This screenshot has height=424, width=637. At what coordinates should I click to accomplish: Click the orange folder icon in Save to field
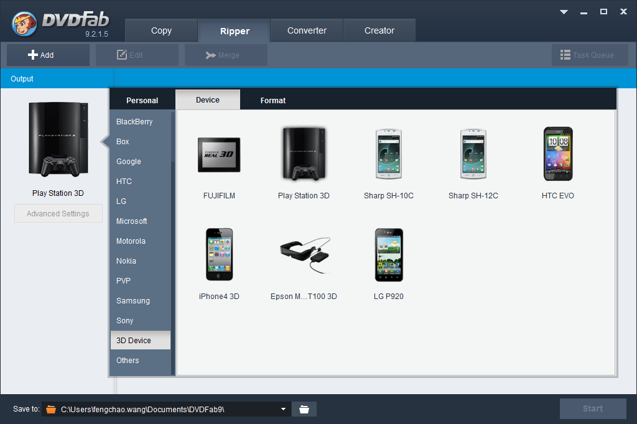pos(51,409)
